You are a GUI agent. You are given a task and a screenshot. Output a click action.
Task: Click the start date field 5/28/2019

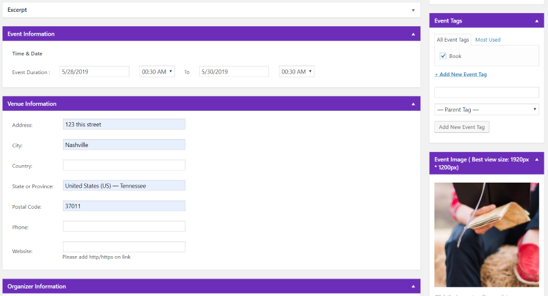tap(95, 72)
